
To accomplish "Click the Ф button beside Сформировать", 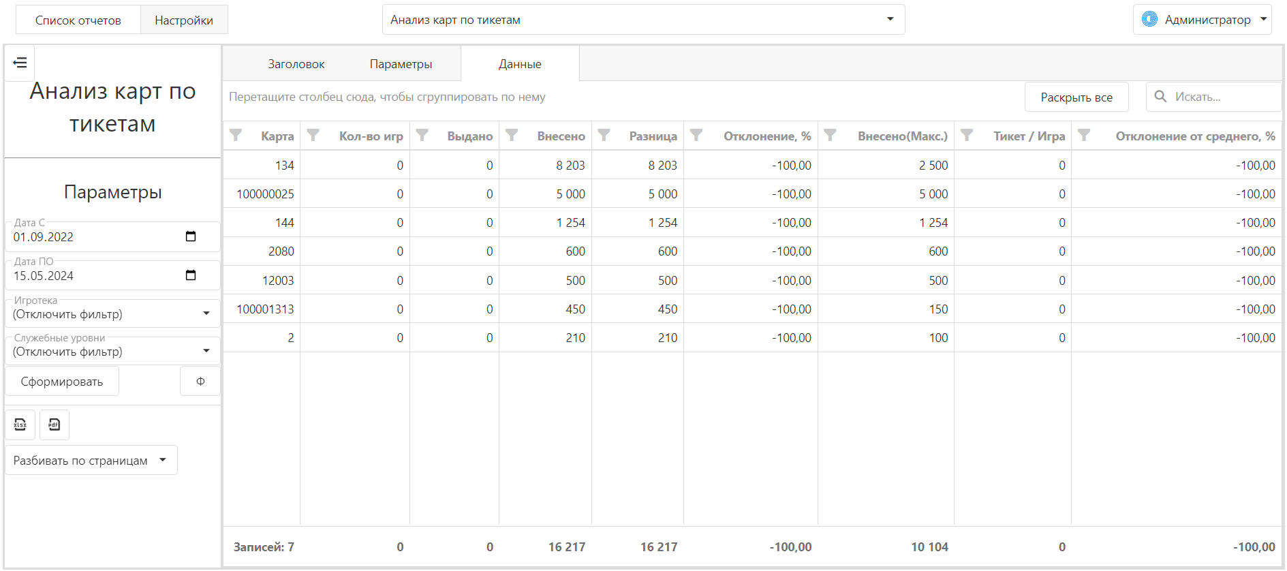I will (200, 381).
